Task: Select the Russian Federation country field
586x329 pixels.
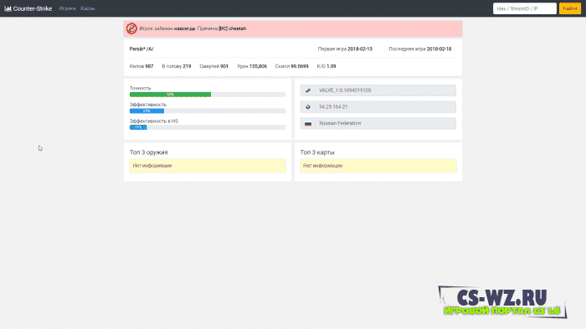Action: (x=385, y=123)
